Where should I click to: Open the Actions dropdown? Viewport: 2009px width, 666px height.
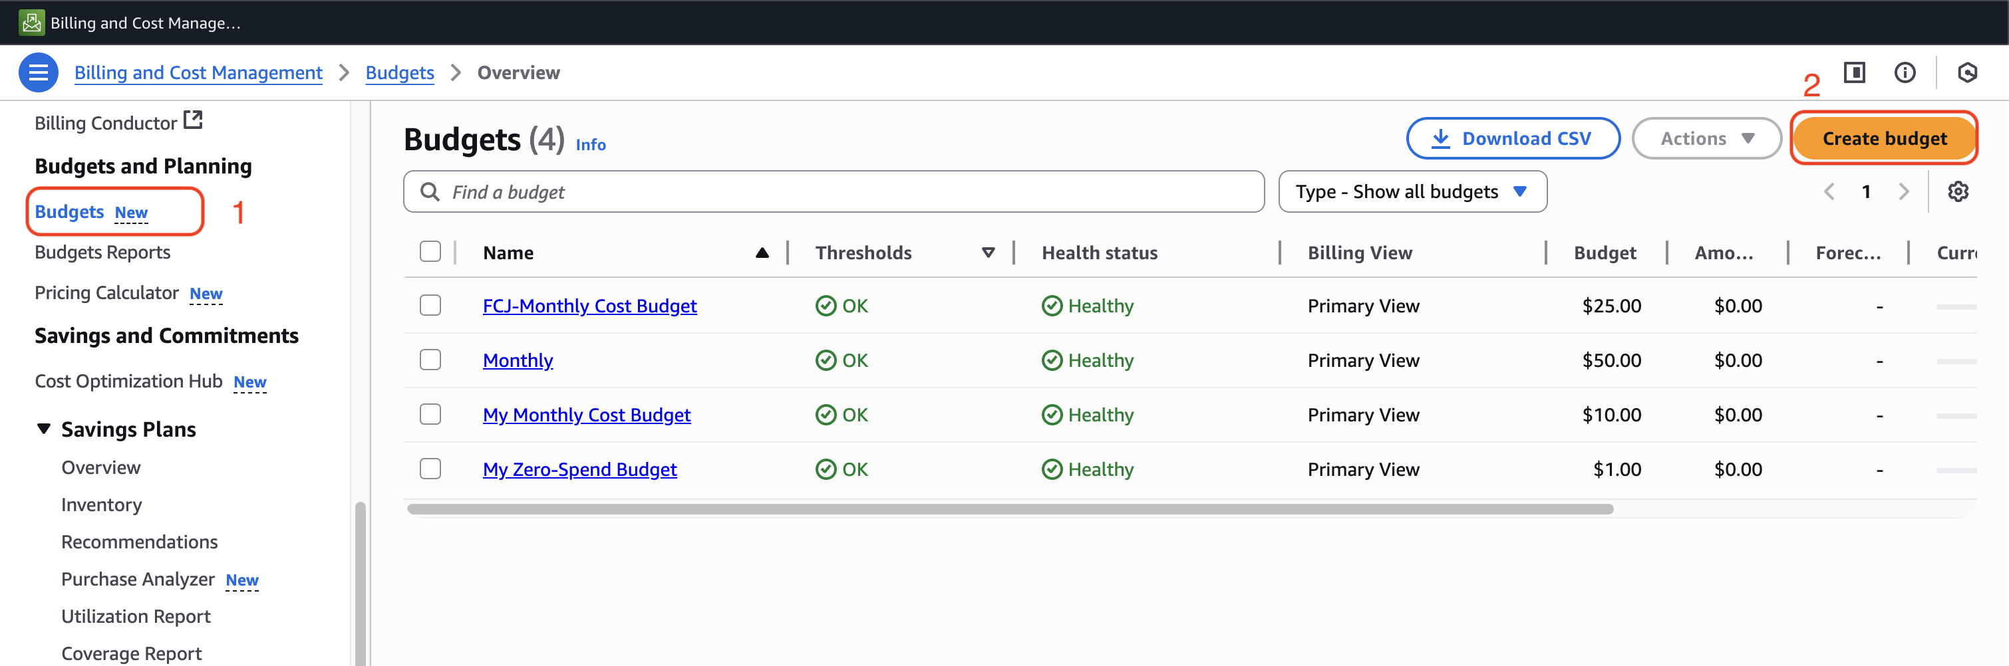tap(1706, 139)
